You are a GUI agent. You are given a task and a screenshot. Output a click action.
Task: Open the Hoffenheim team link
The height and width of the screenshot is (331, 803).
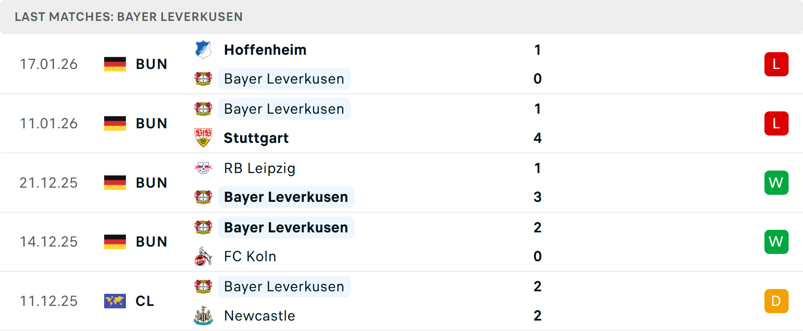click(265, 50)
